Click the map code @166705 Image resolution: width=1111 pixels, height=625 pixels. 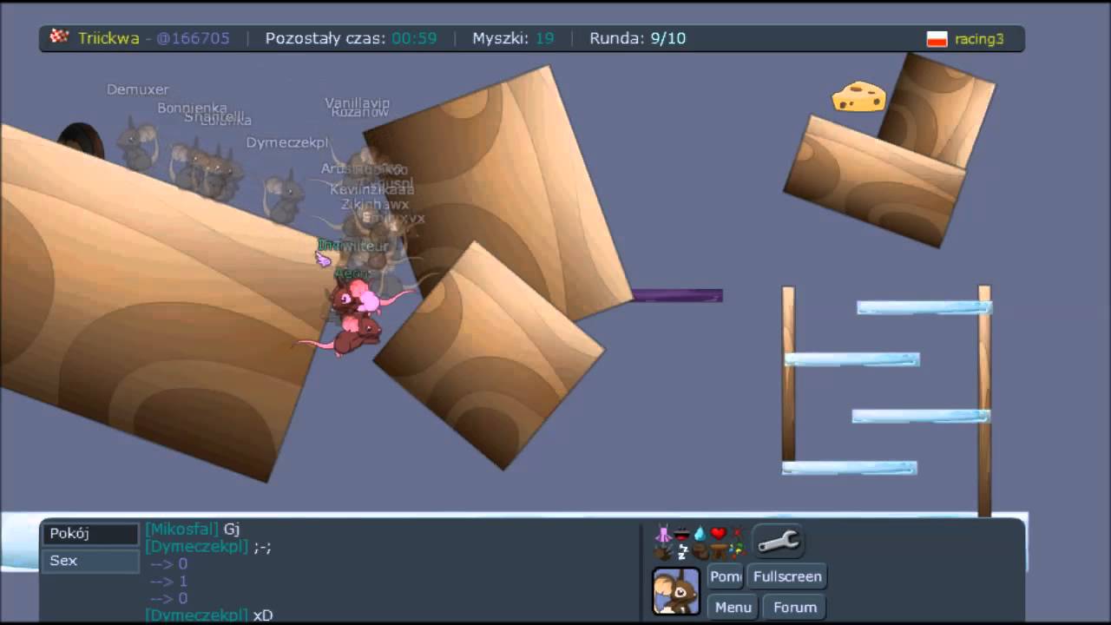point(193,38)
